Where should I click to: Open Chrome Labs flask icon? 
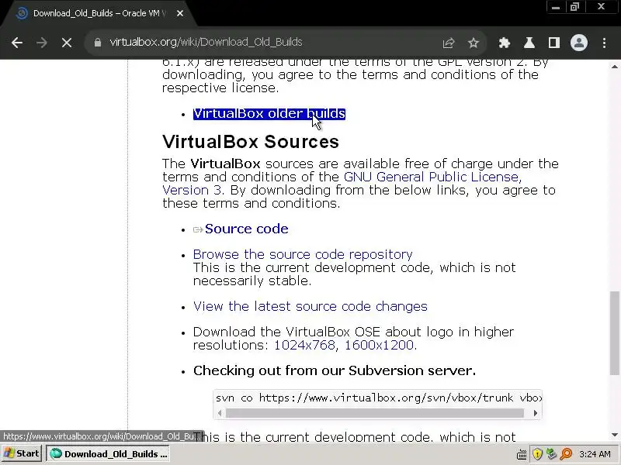(x=529, y=43)
